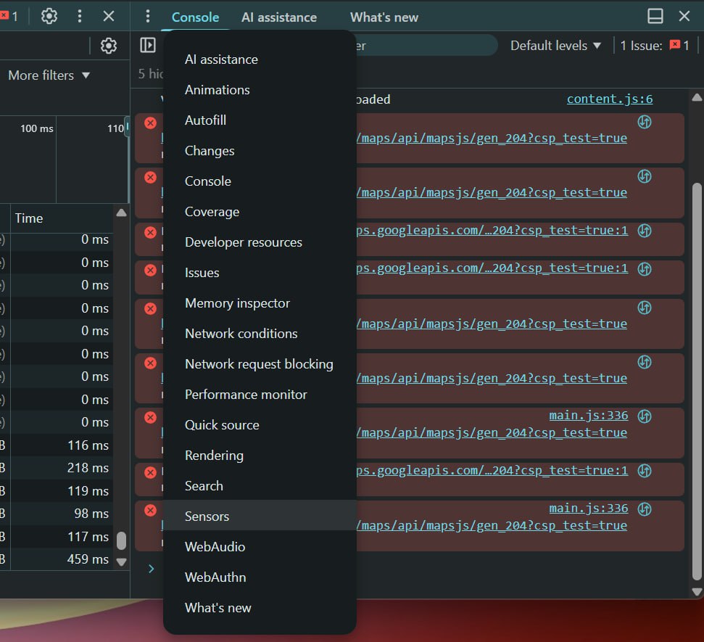Viewport: 704px width, 642px height.
Task: Open the More filters dropdown
Action: [x=49, y=75]
